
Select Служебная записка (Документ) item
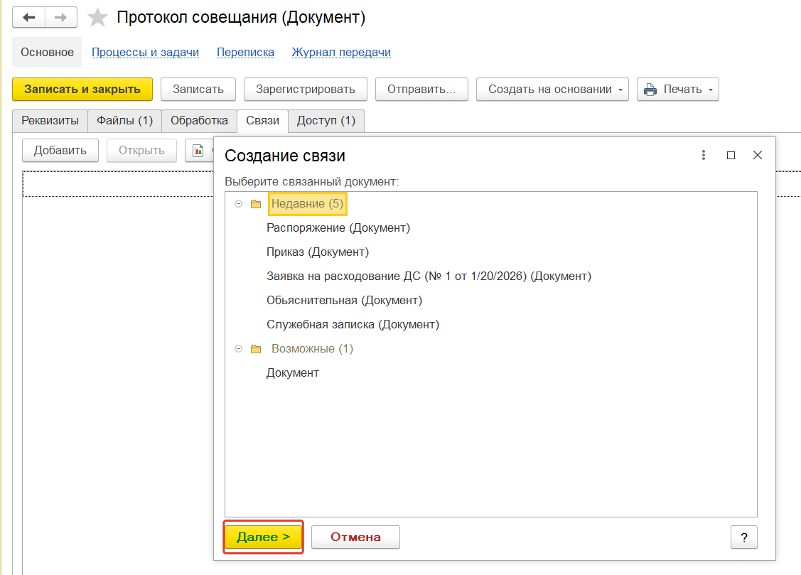click(x=353, y=324)
